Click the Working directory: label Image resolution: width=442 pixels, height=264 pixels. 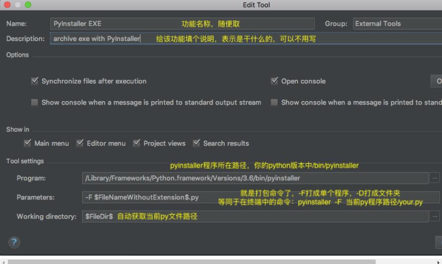pos(47,217)
